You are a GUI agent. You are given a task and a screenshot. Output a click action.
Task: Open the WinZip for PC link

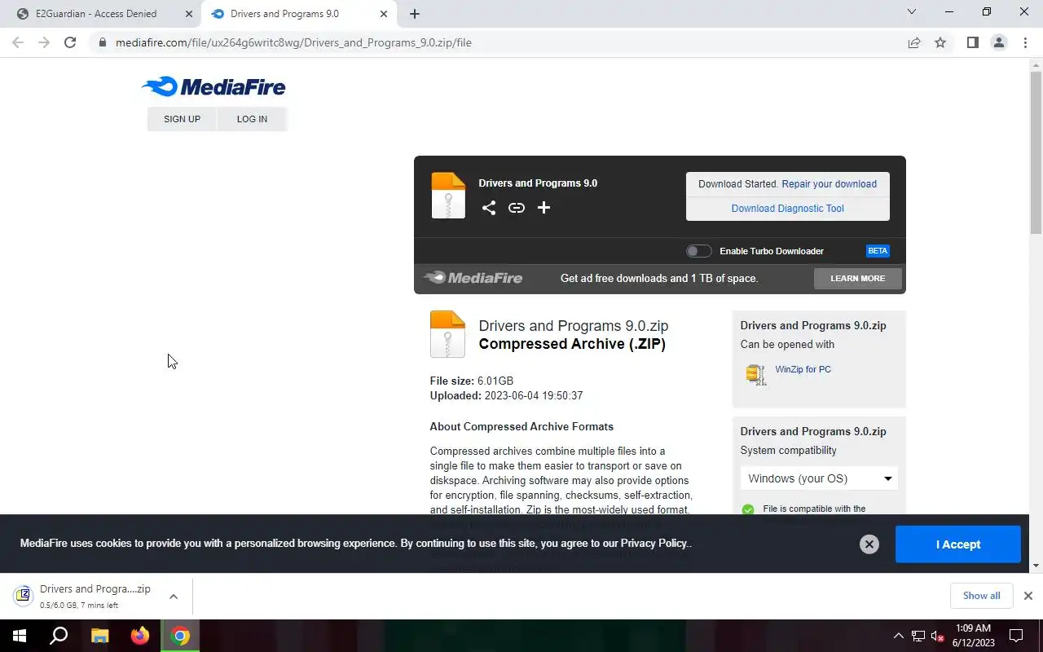pyautogui.click(x=803, y=369)
